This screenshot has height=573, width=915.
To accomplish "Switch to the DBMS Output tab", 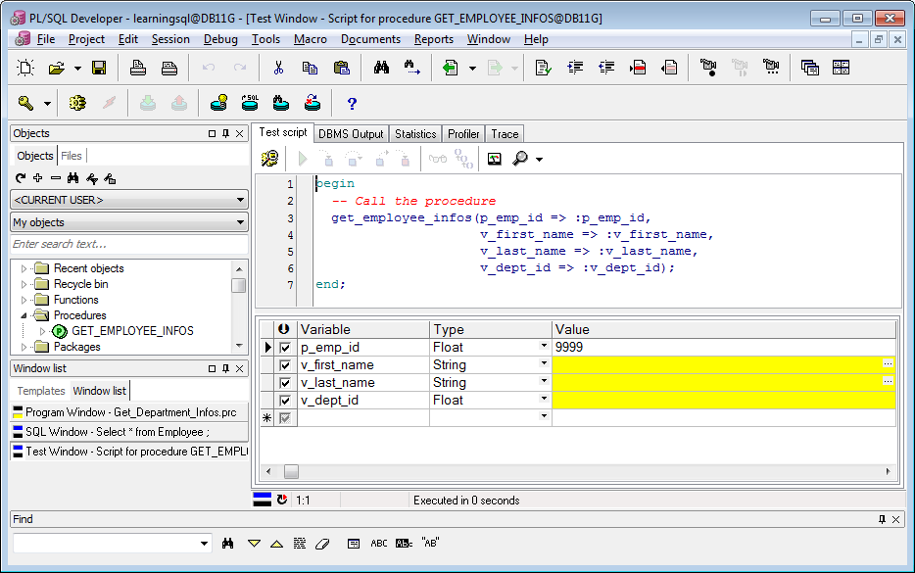I will point(351,134).
